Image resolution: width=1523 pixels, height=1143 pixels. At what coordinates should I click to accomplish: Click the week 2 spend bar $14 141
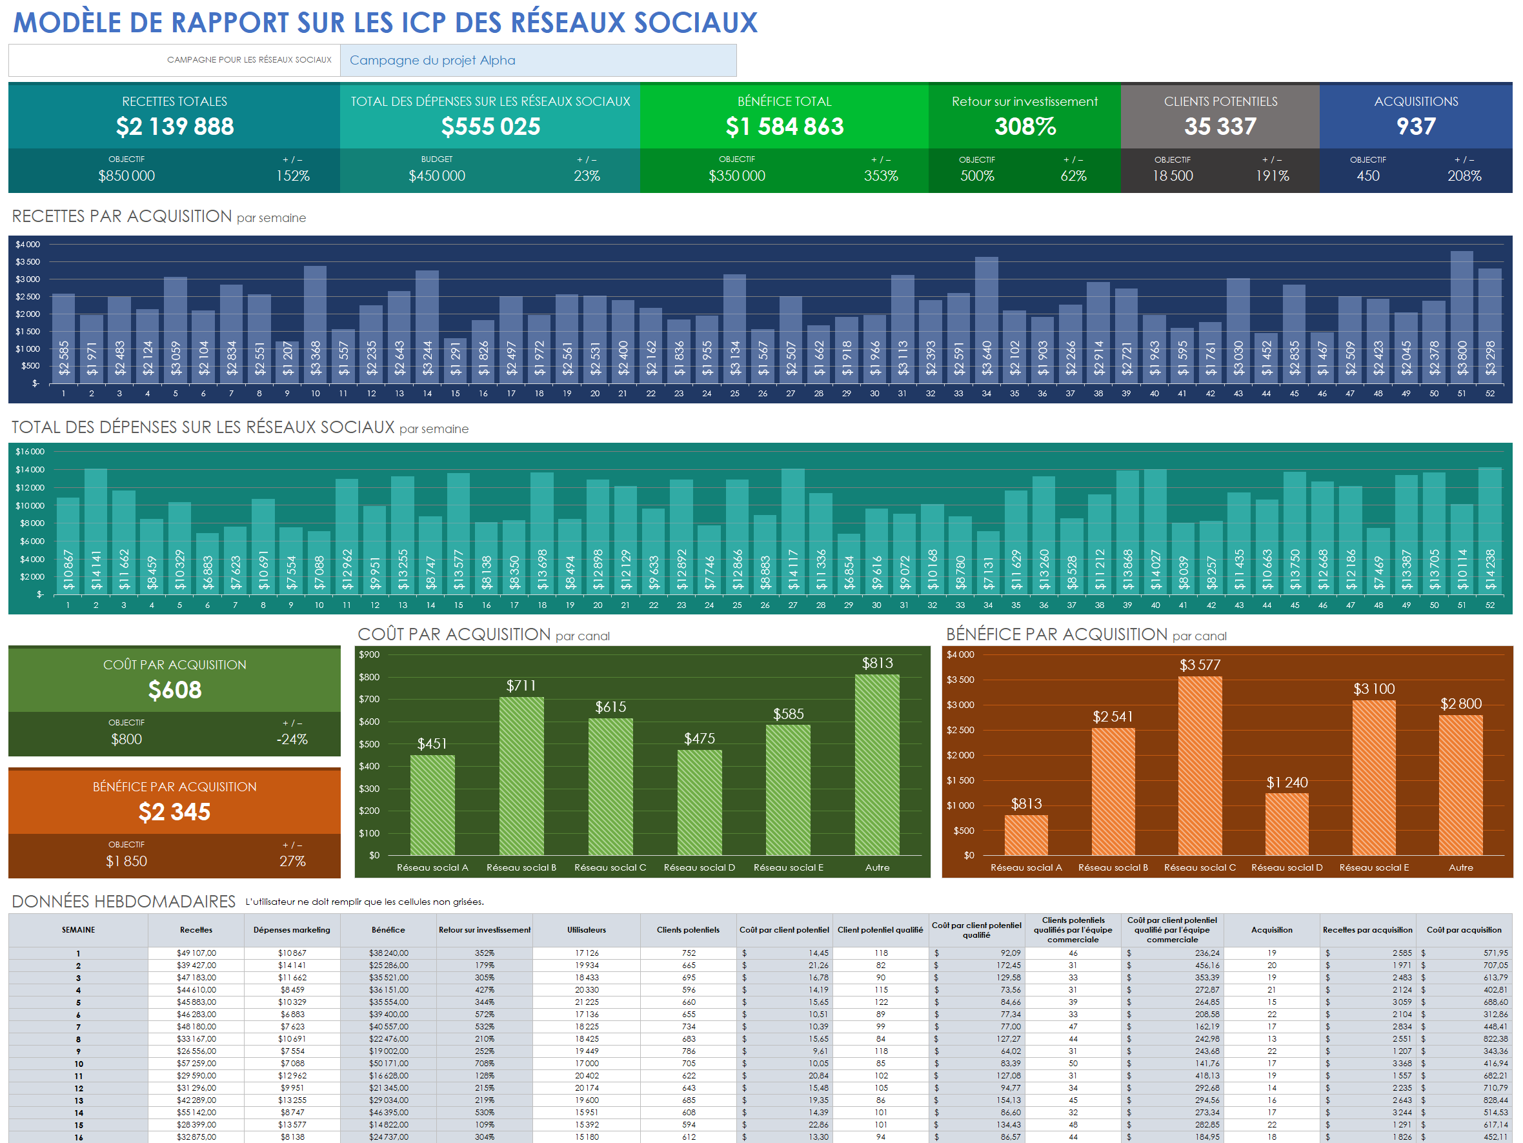tap(96, 531)
